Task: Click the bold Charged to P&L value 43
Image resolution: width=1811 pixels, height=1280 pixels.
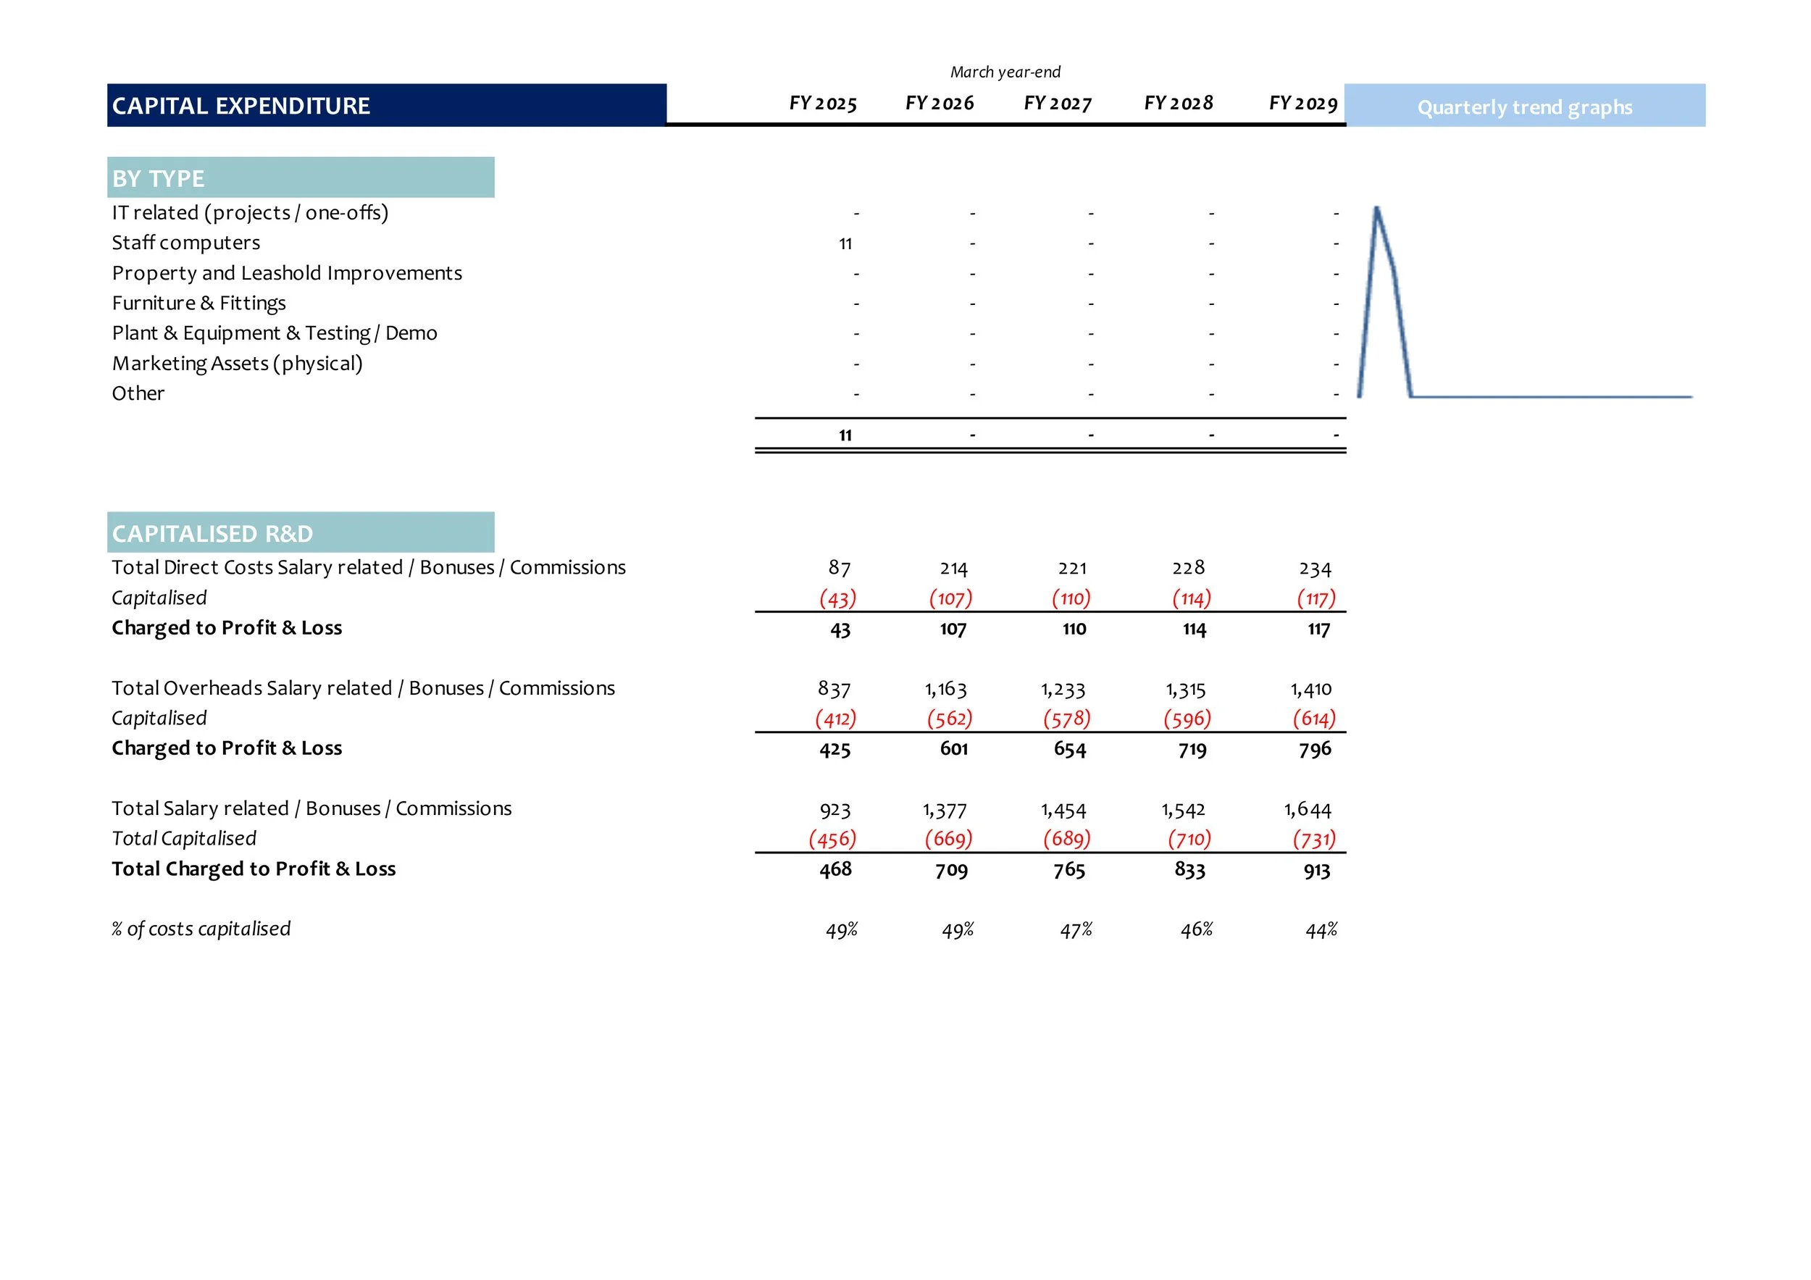Action: tap(840, 629)
